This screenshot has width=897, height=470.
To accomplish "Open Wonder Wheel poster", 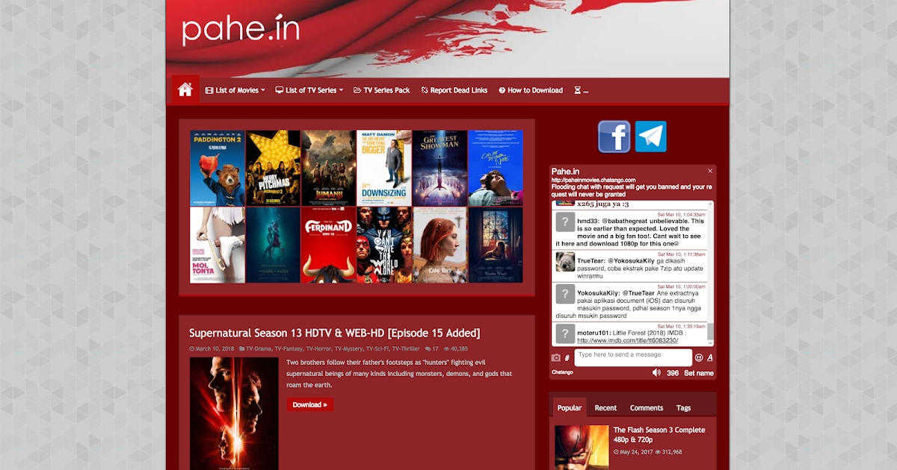I will click(496, 245).
